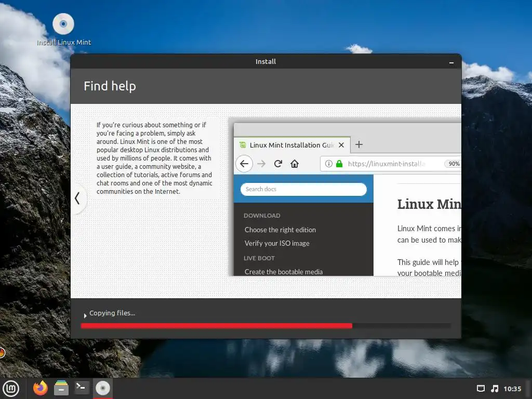Close the Linux Mint Installation Guide tab
The width and height of the screenshot is (532, 399).
pos(342,145)
